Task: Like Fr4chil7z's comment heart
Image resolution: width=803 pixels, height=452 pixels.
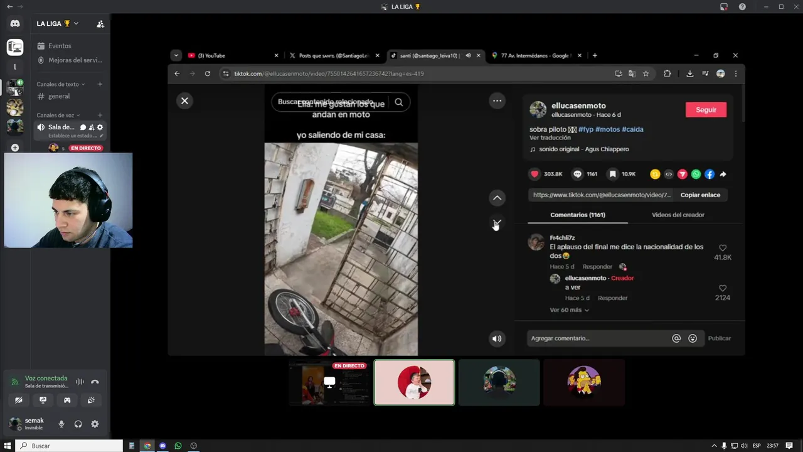Action: 723,248
